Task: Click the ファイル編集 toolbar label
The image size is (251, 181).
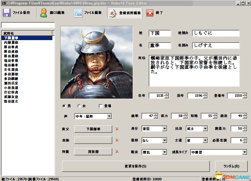Action: [93, 13]
